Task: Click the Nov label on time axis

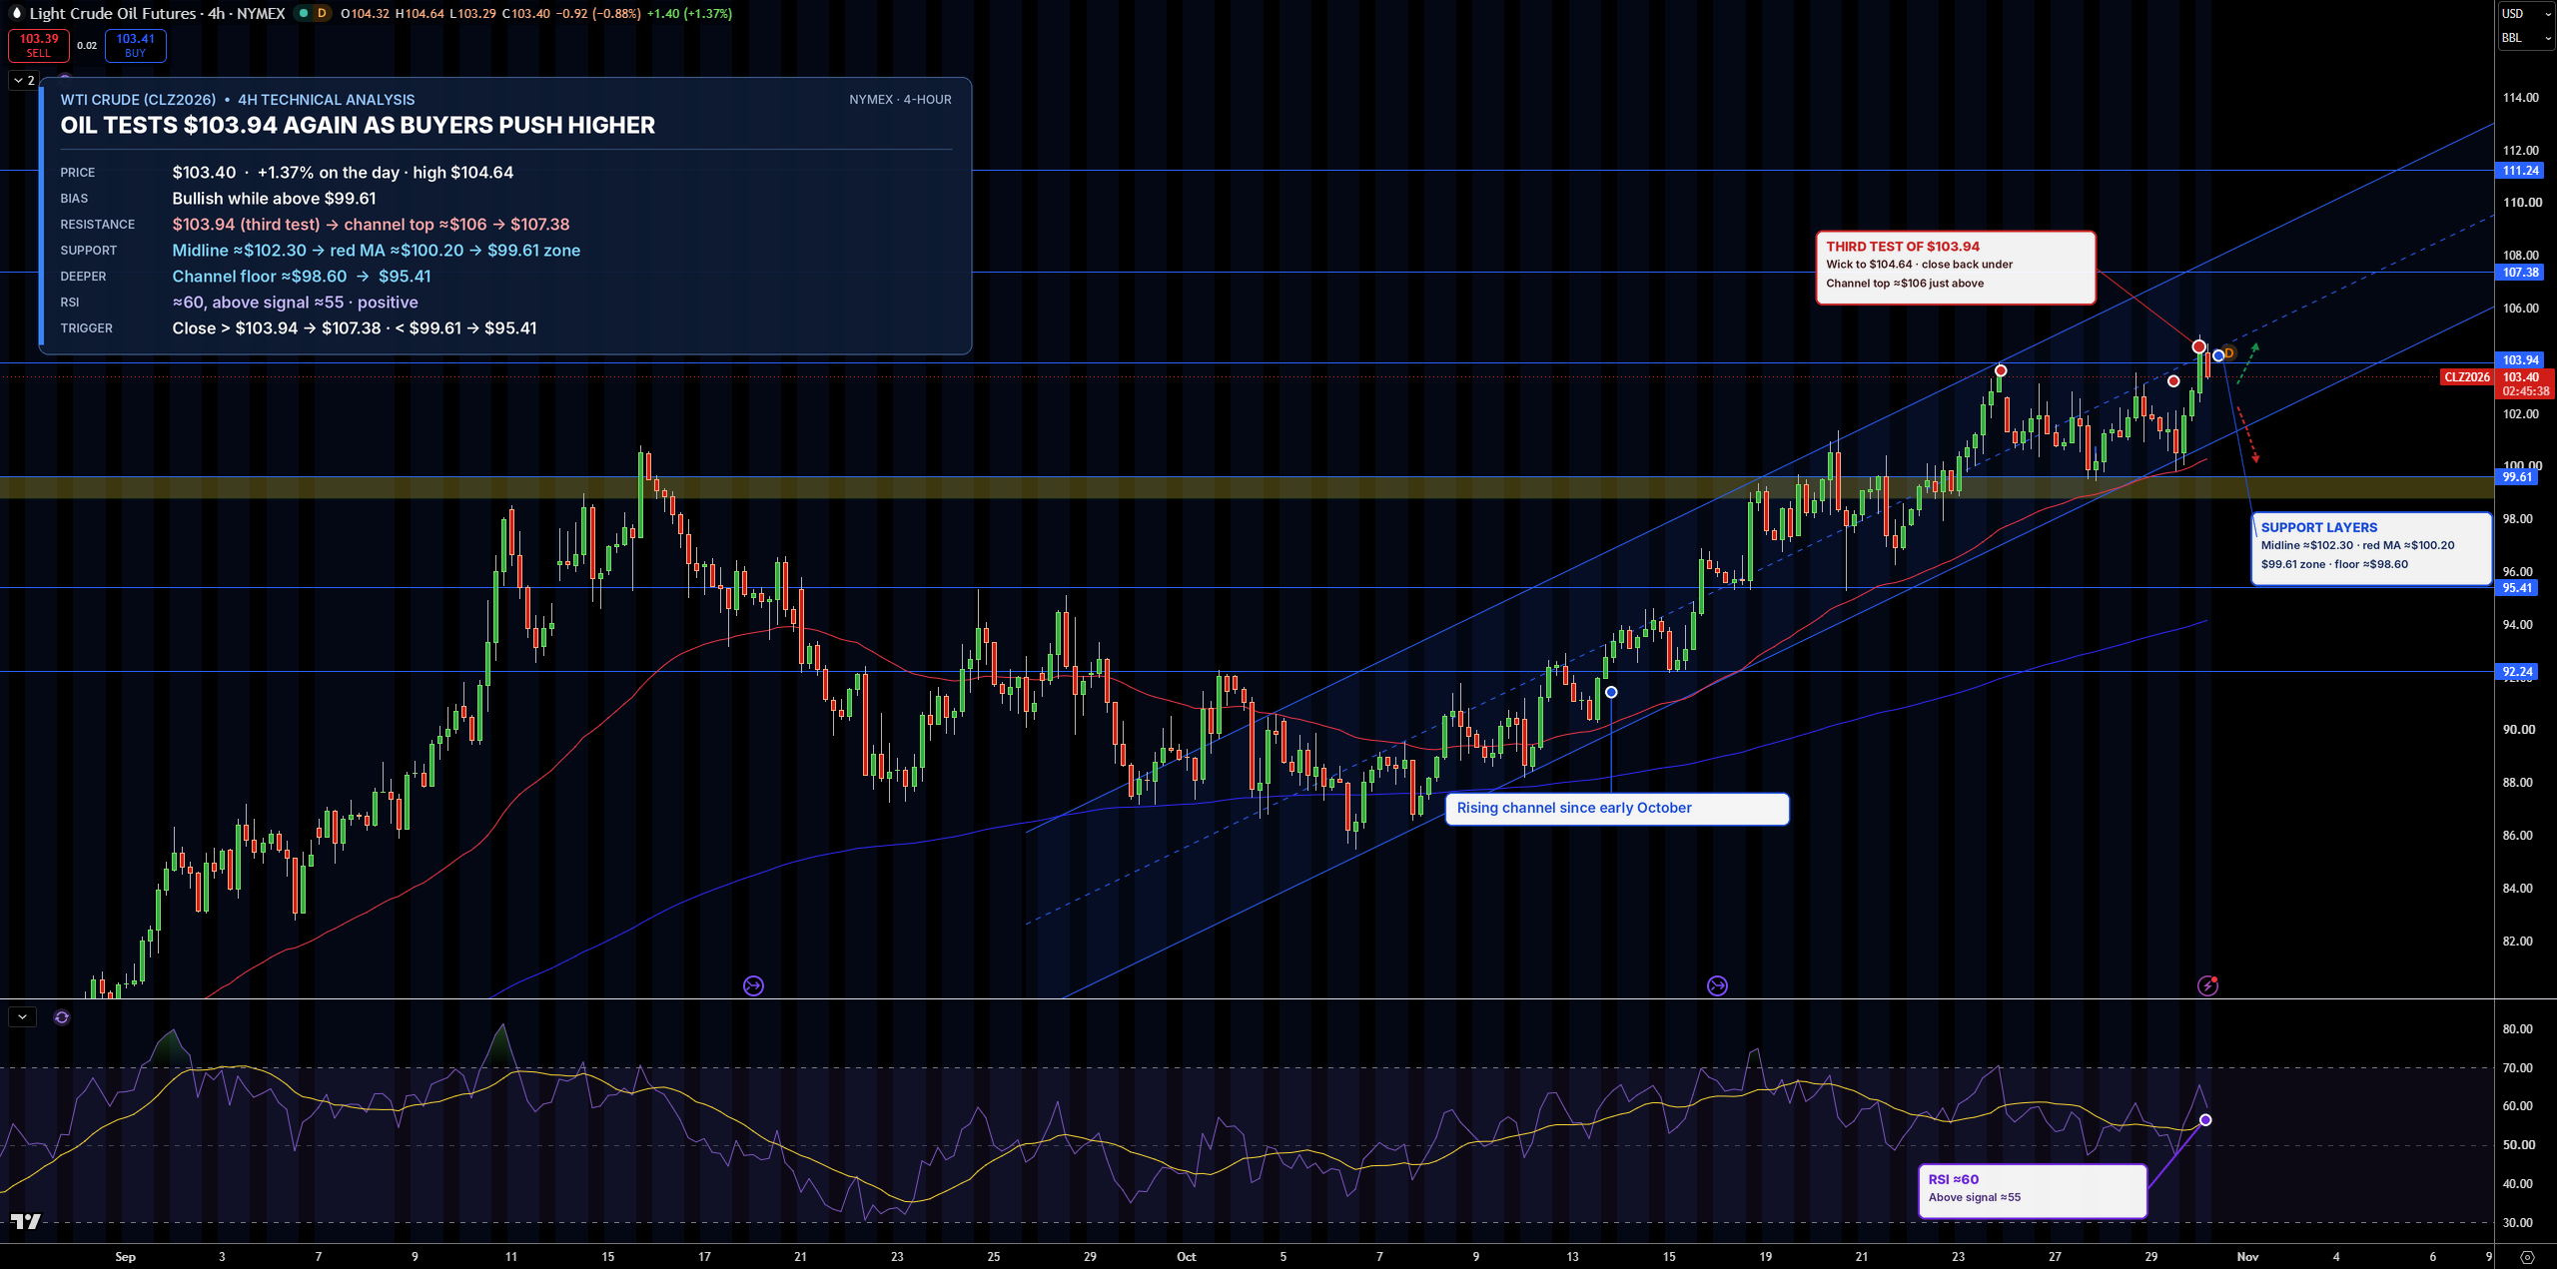Action: 2247,1256
